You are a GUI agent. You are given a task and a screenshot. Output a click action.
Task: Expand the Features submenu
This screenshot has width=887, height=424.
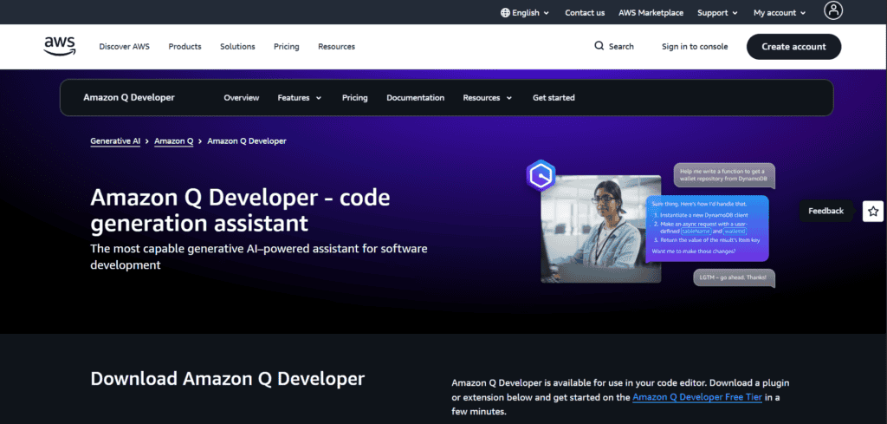coord(299,98)
